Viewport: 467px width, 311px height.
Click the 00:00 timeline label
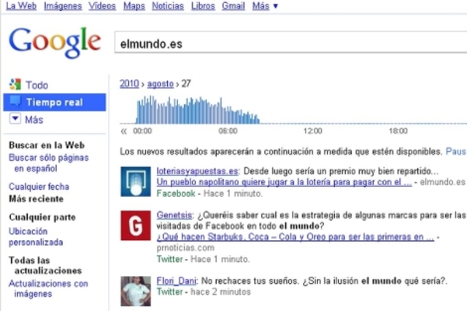click(x=142, y=131)
